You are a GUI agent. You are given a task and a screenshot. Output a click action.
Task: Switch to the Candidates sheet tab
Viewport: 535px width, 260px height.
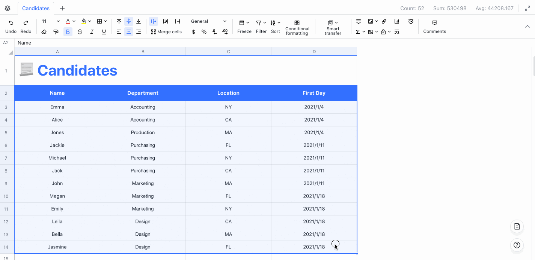point(36,8)
